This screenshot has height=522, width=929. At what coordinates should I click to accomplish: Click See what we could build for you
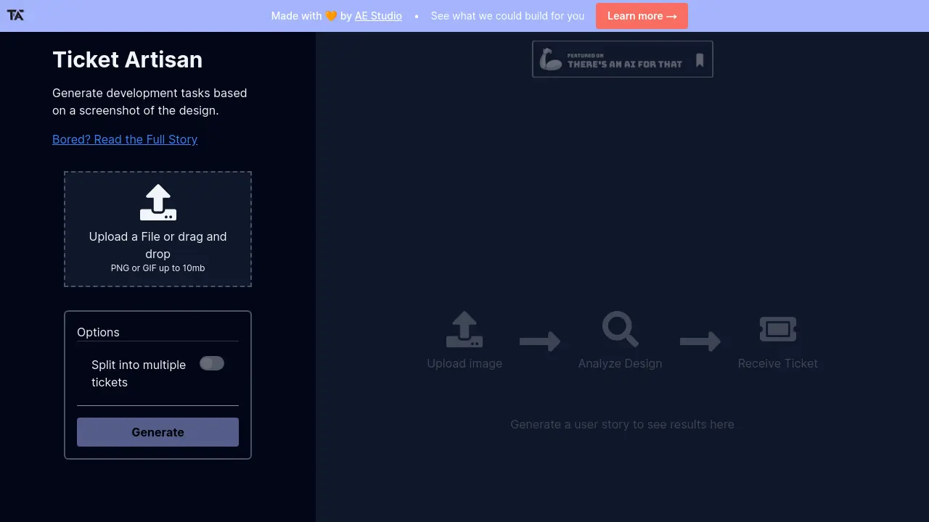click(507, 15)
